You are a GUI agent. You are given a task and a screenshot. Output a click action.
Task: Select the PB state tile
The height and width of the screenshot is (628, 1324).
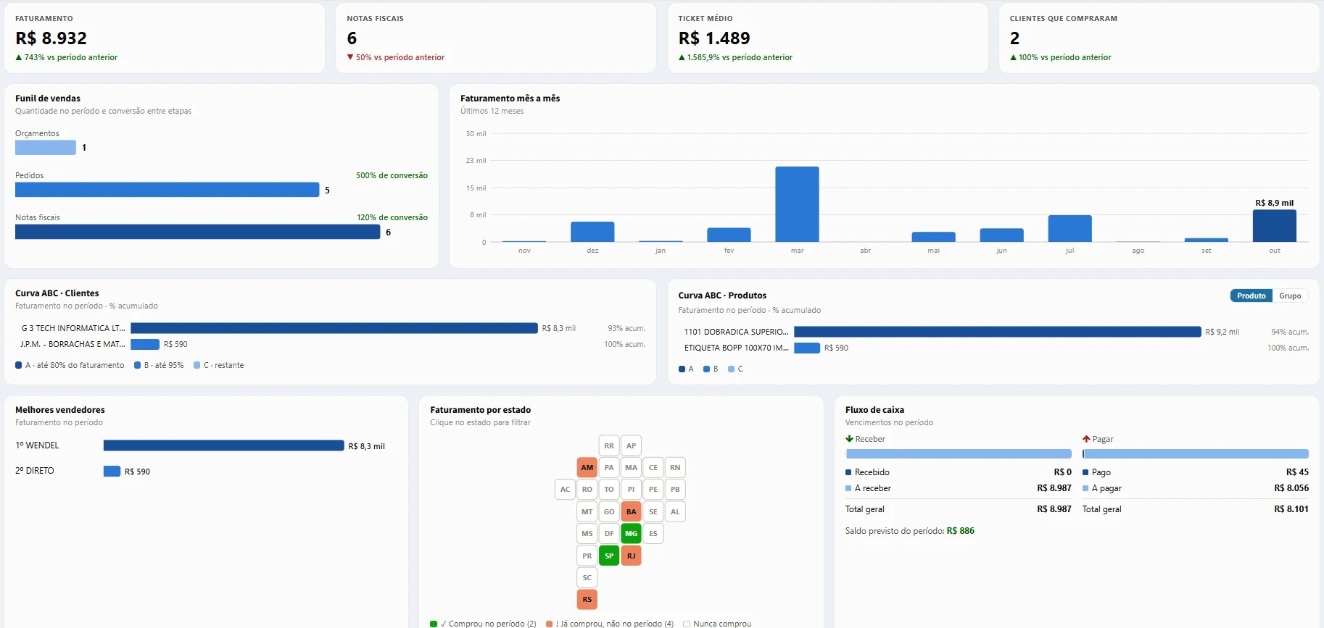675,489
